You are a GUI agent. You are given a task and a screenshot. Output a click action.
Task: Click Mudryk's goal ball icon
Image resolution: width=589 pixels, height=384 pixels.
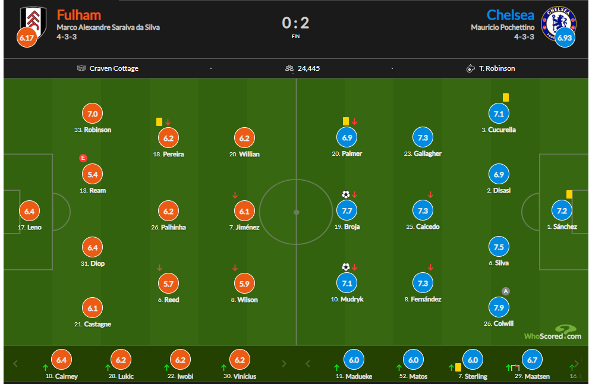[x=345, y=267]
